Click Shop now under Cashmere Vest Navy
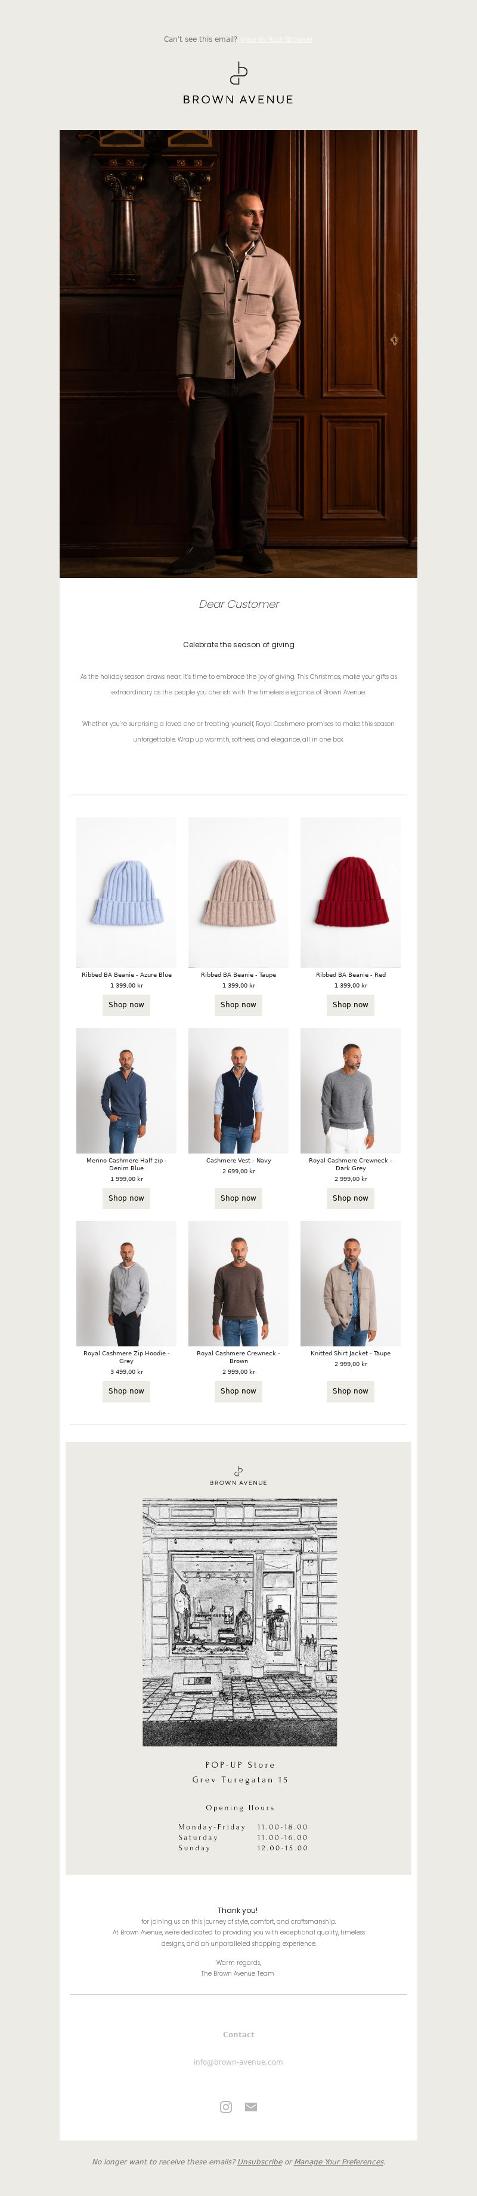The width and height of the screenshot is (477, 2196). point(238,1198)
